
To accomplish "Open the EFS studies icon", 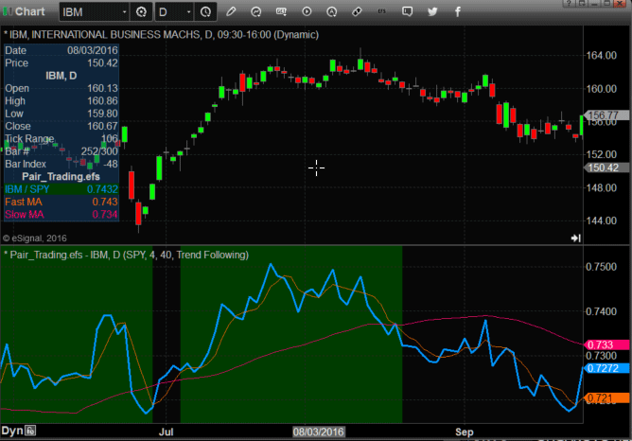I will (381, 11).
